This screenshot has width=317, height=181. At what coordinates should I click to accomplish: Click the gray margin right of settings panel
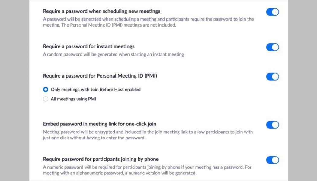pyautogui.click(x=303, y=91)
